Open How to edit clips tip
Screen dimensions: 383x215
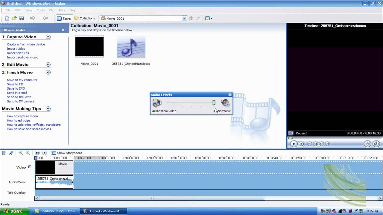(x=19, y=120)
